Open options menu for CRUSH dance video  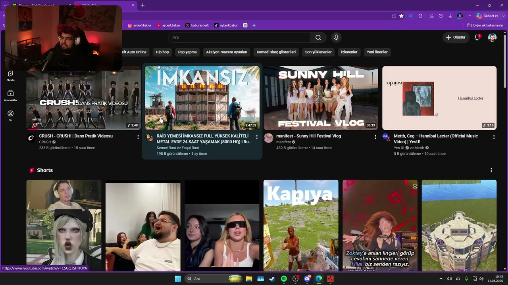pyautogui.click(x=138, y=137)
